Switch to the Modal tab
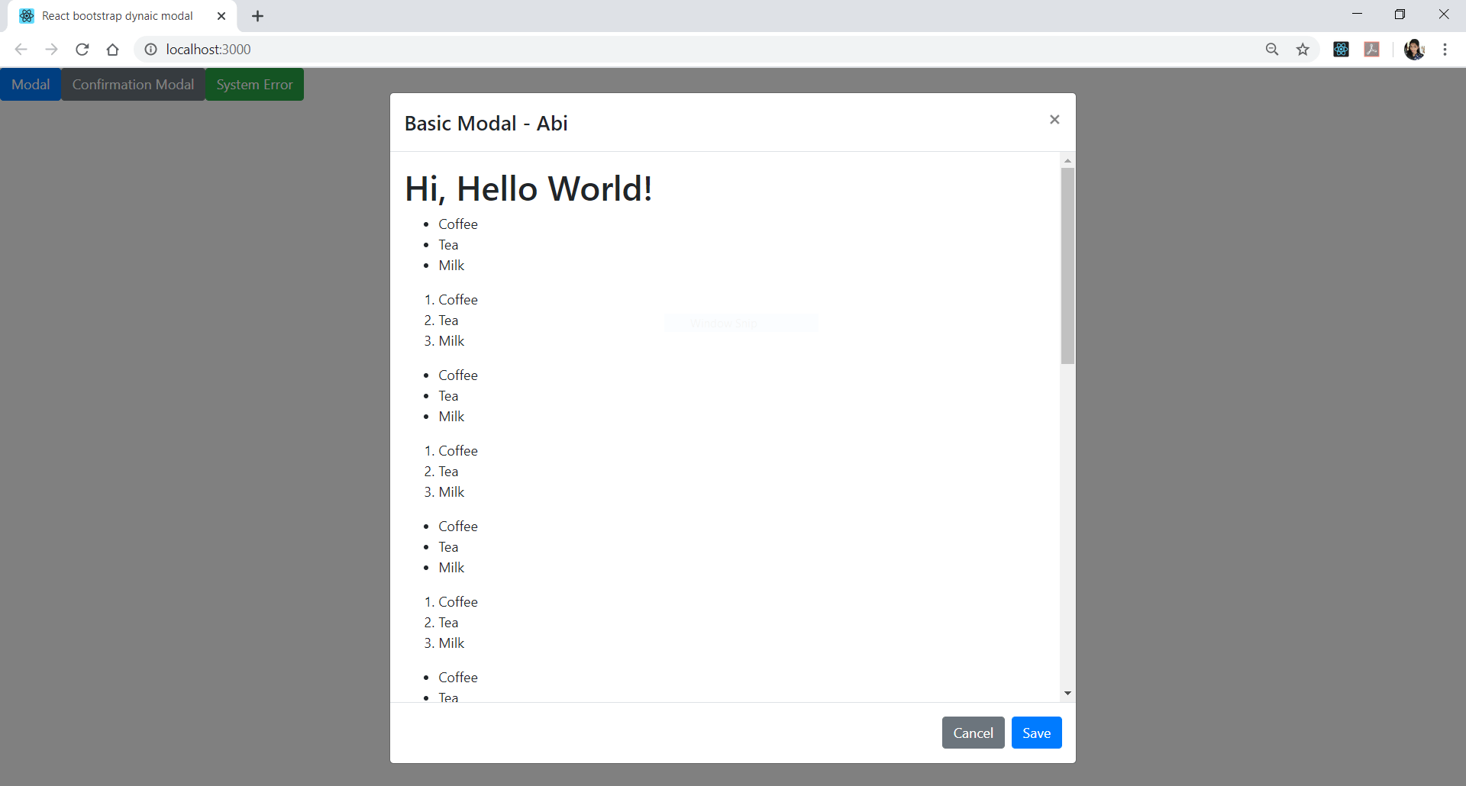The width and height of the screenshot is (1466, 786). 31,84
